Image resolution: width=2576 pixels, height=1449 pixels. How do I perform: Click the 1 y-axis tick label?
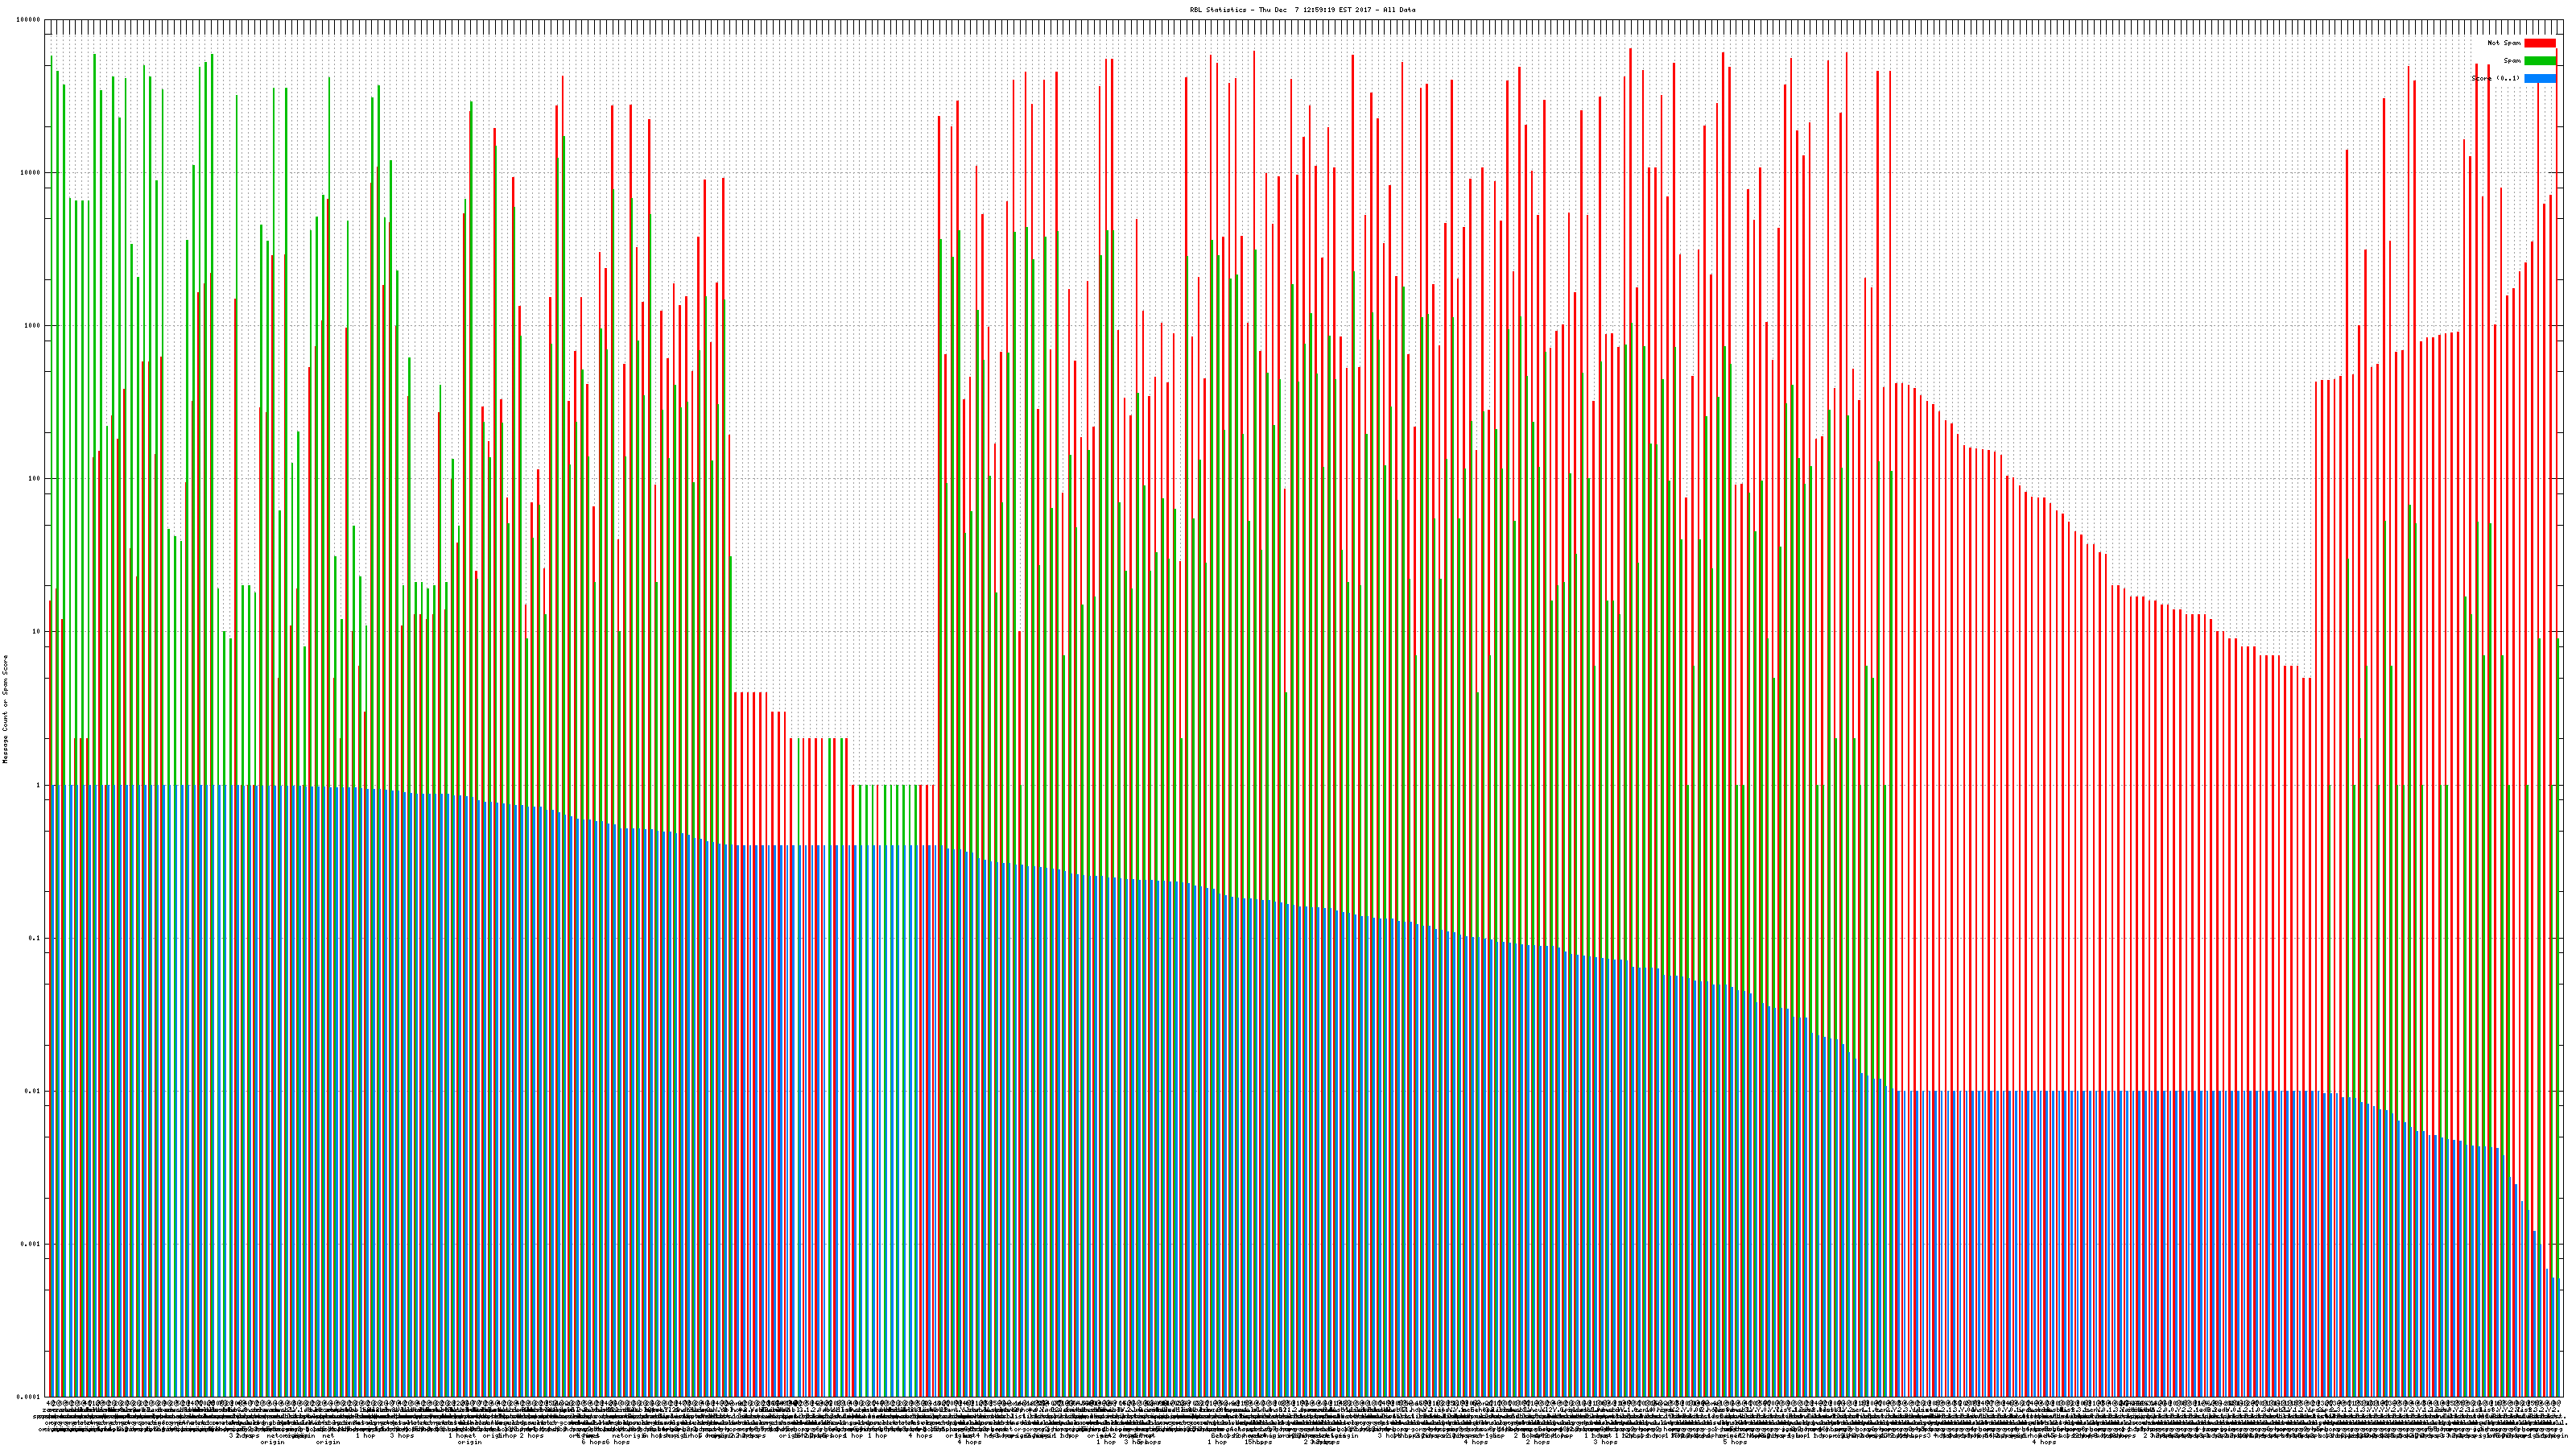point(39,785)
